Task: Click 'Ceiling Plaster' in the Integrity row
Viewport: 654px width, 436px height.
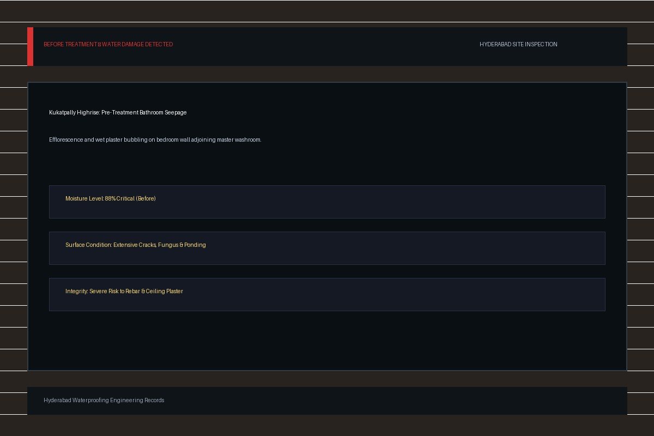Action: click(164, 291)
